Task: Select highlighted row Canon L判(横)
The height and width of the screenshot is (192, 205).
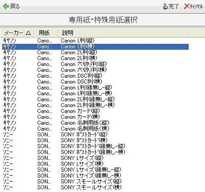Action: click(95, 47)
